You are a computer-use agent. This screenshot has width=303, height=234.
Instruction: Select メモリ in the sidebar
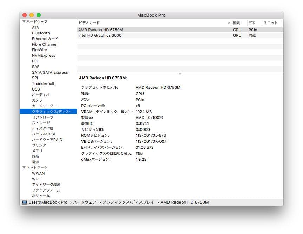[37, 151]
